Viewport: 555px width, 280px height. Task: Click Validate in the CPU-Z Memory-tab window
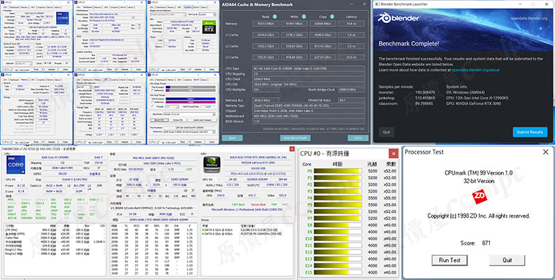pos(51,142)
